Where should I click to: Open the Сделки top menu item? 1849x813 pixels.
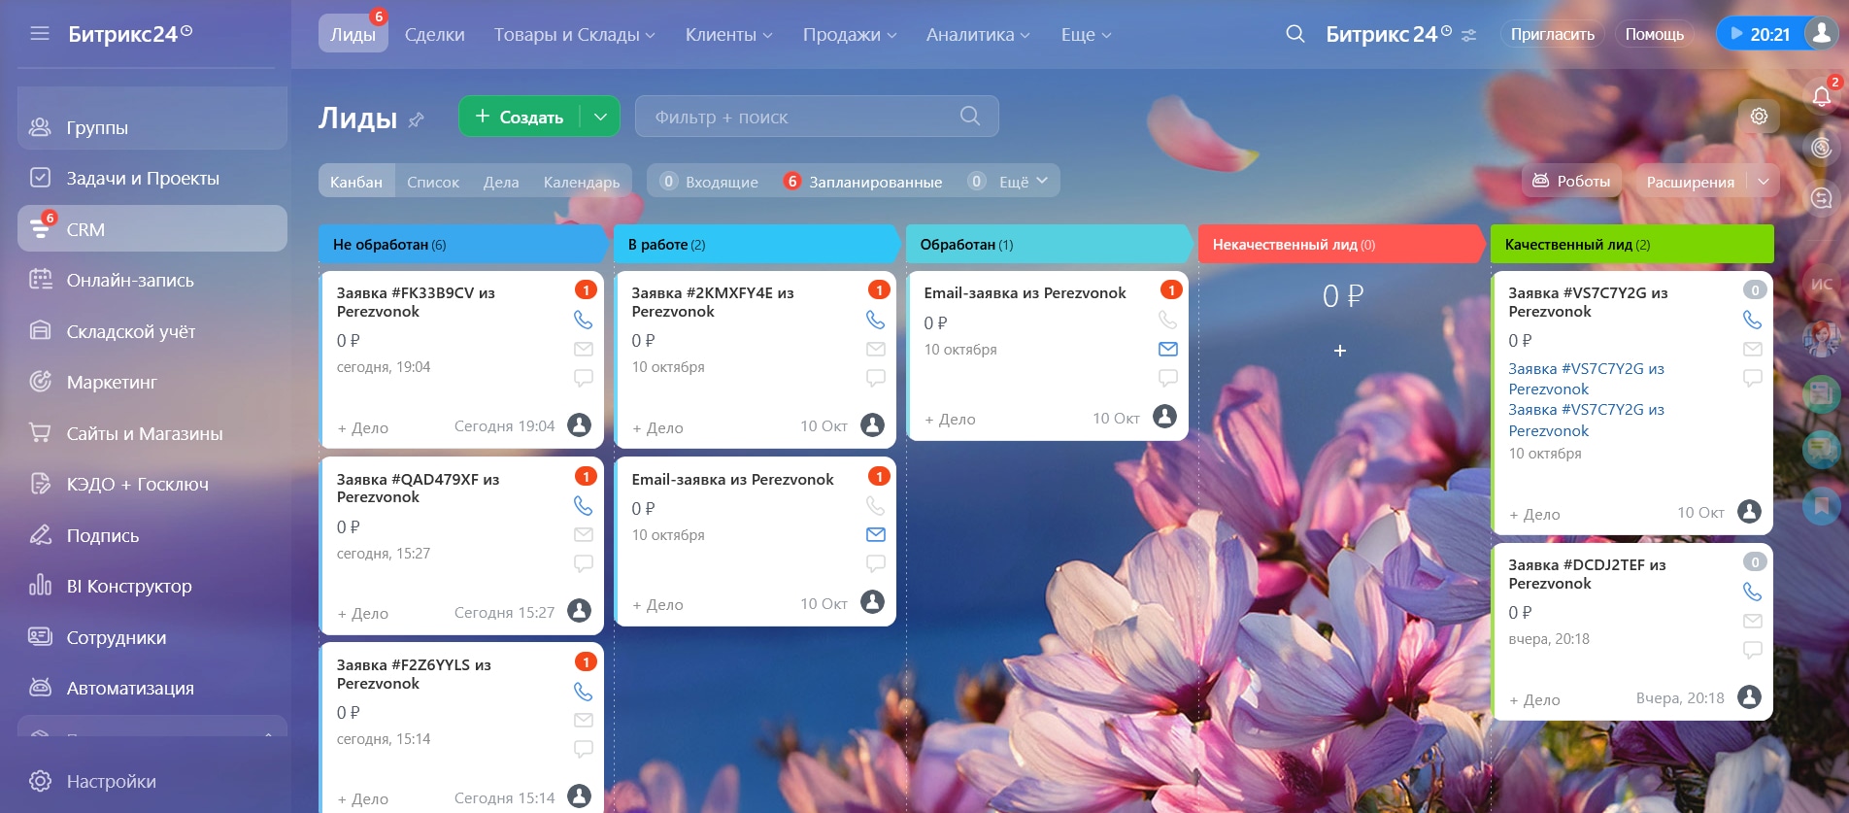coord(434,34)
